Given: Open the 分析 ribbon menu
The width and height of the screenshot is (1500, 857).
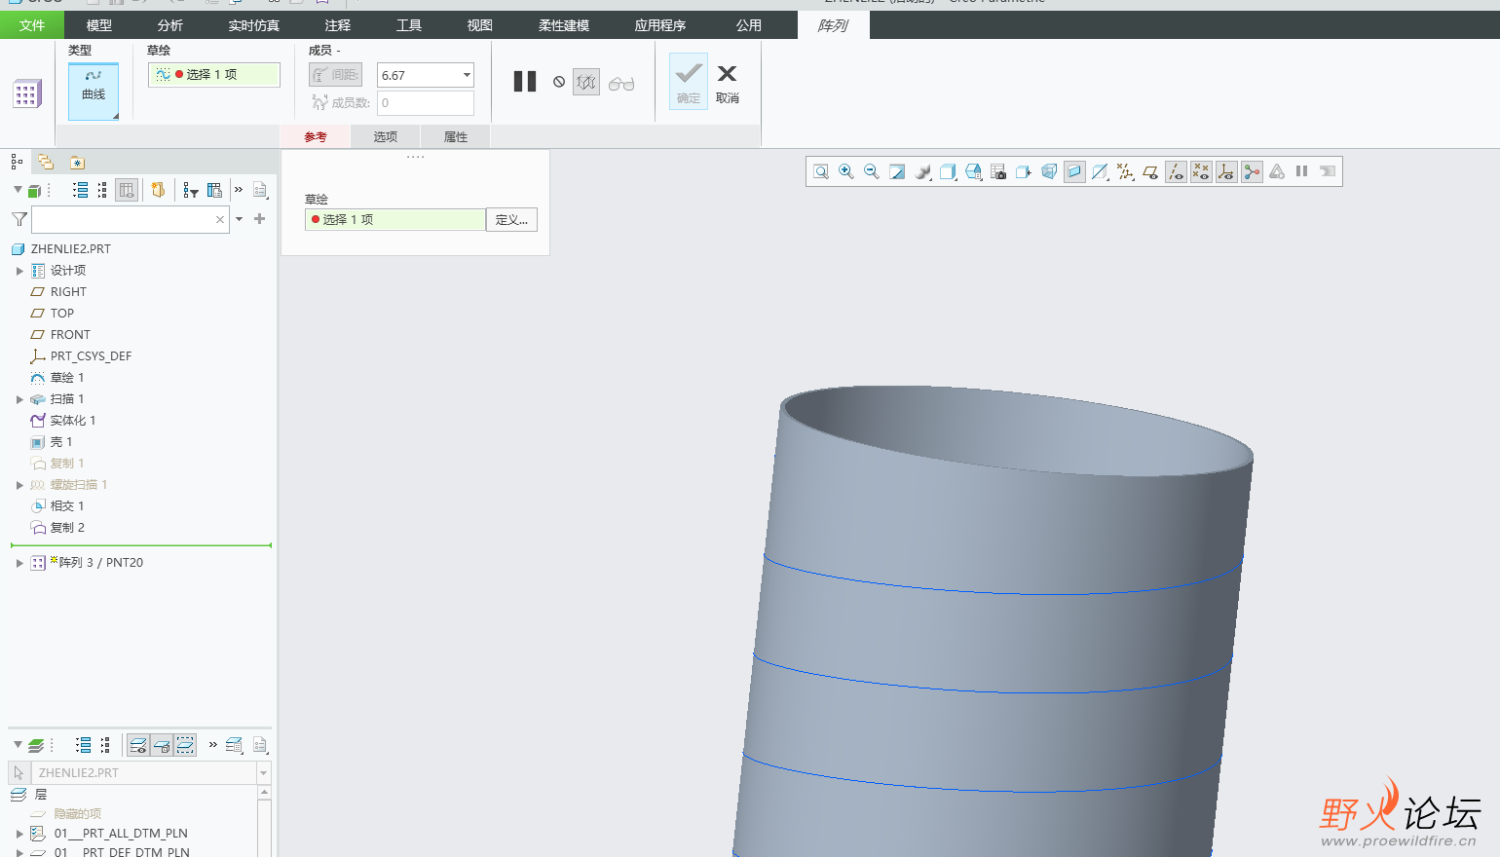Looking at the screenshot, I should [170, 25].
